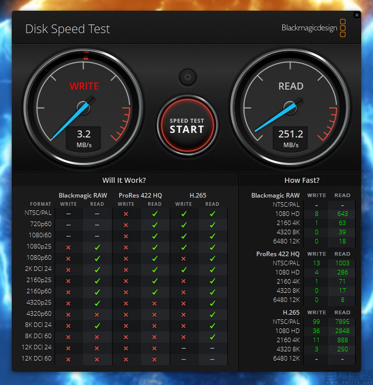This screenshot has width=373, height=385.
Task: Open the settings gear above Start
Action: tap(187, 77)
